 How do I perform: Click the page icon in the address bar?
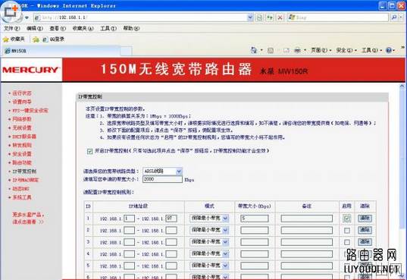click(x=37, y=17)
